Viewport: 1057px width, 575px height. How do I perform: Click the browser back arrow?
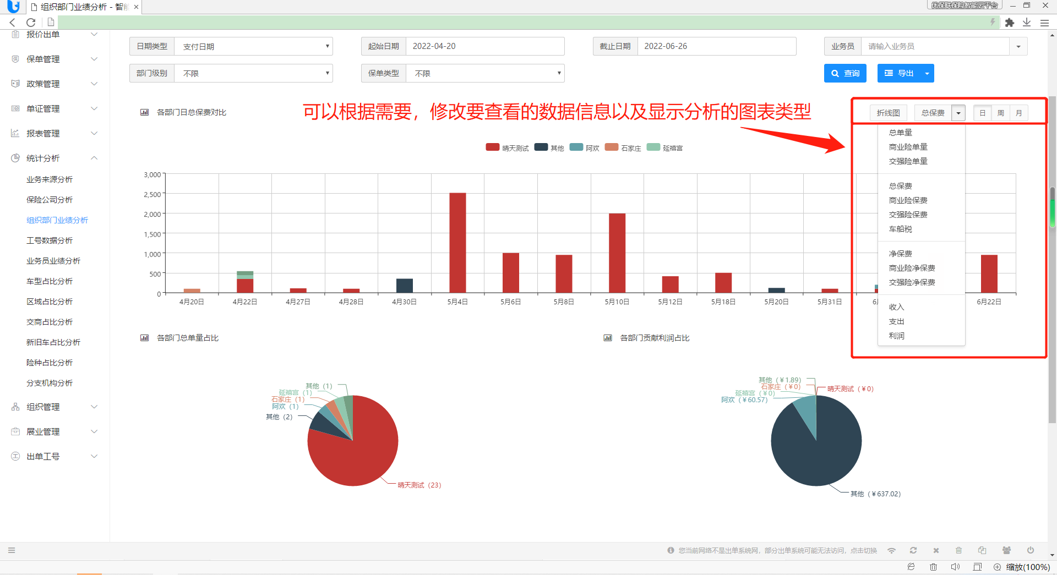[12, 22]
